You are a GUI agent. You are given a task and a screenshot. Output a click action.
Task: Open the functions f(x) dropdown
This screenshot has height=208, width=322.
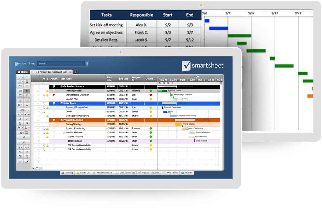[27, 147]
